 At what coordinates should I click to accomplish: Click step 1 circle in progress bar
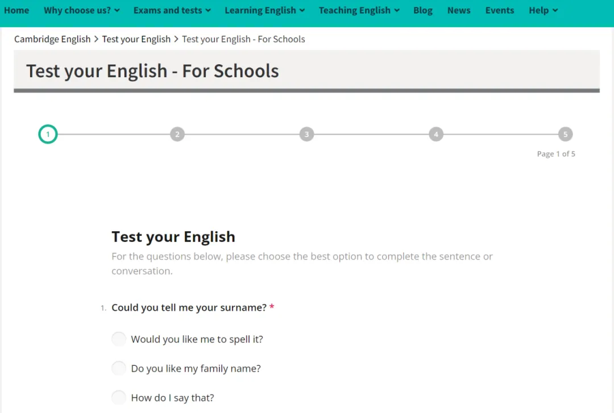48,135
